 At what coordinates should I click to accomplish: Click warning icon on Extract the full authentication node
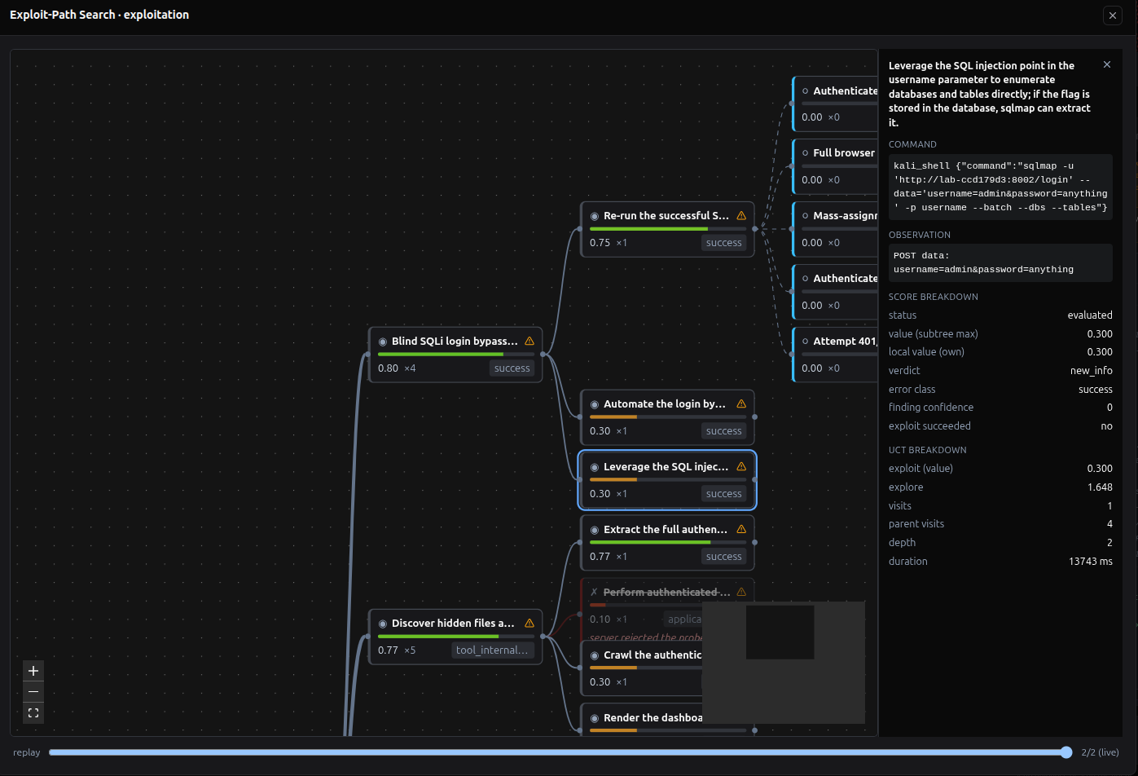[x=741, y=529]
